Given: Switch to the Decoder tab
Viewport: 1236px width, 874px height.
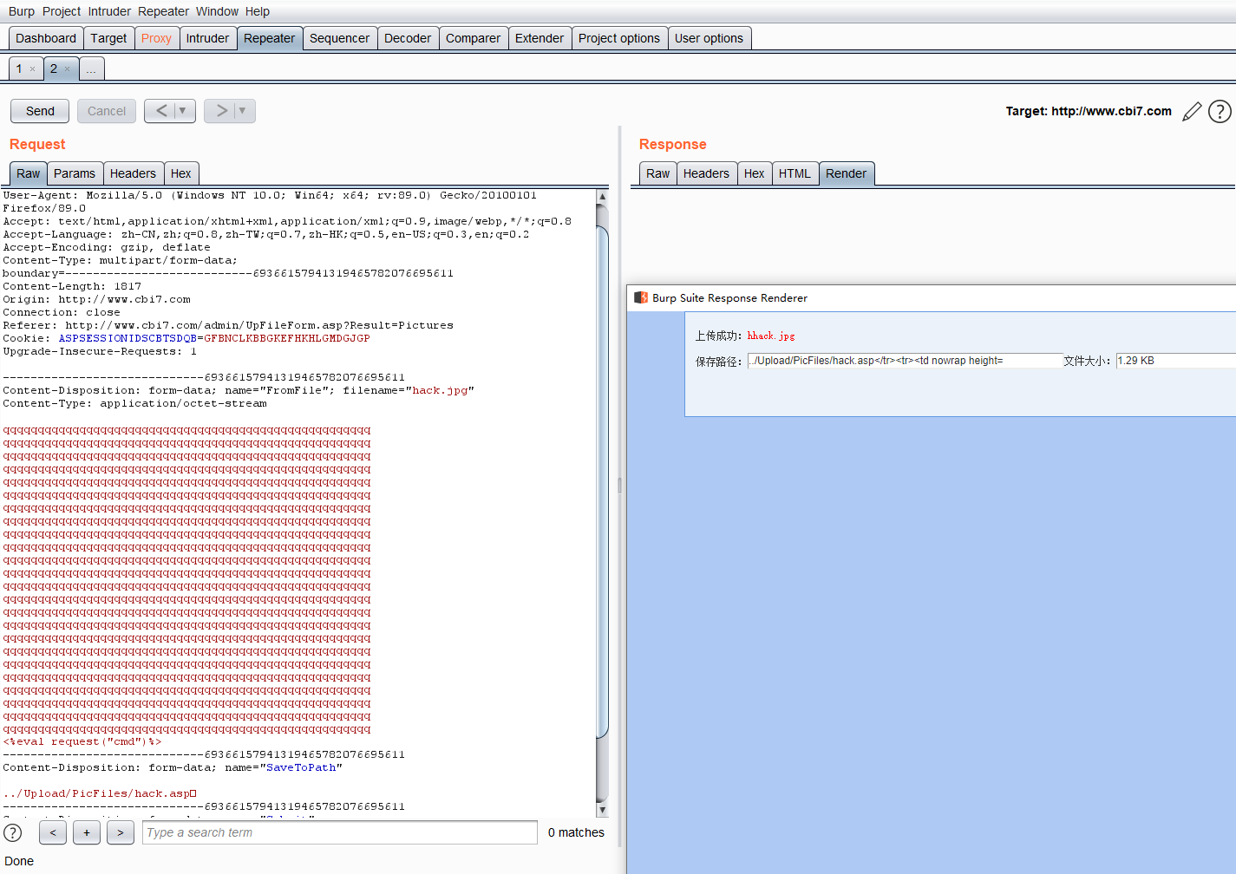Looking at the screenshot, I should (x=408, y=38).
